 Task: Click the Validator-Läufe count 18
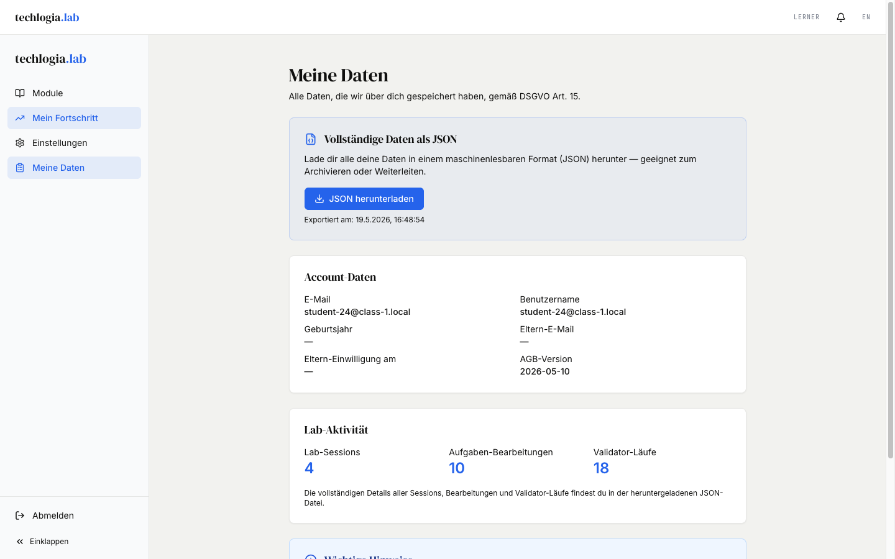pyautogui.click(x=601, y=468)
